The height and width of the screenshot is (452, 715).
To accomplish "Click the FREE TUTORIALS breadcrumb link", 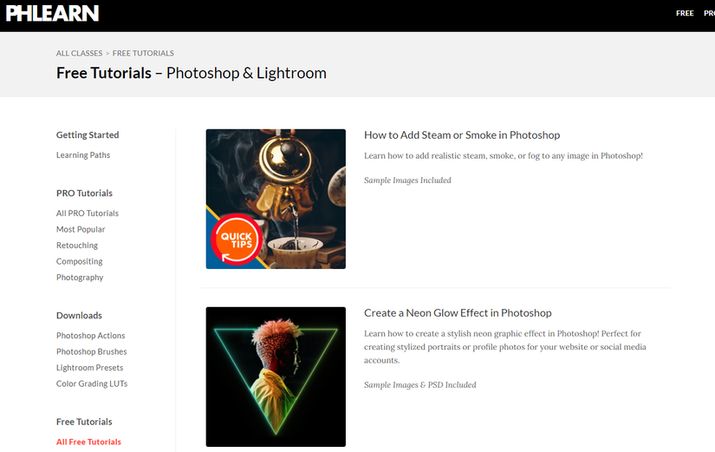I will click(x=143, y=53).
